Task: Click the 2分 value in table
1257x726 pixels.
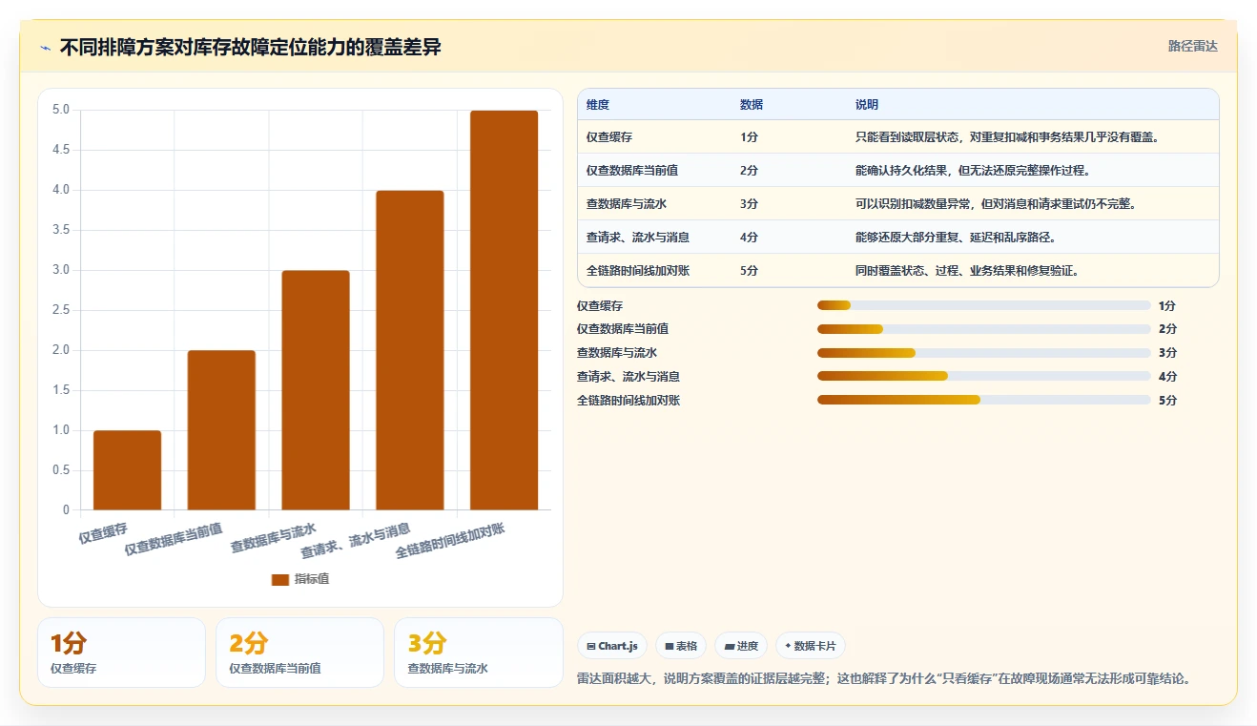Action: click(749, 171)
